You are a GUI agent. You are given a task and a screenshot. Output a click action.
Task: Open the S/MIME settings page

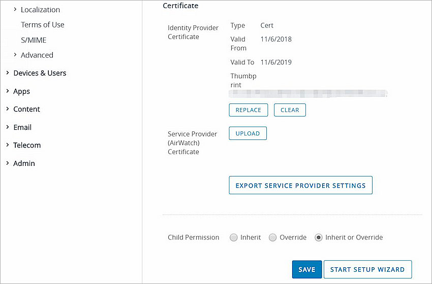[x=34, y=40]
